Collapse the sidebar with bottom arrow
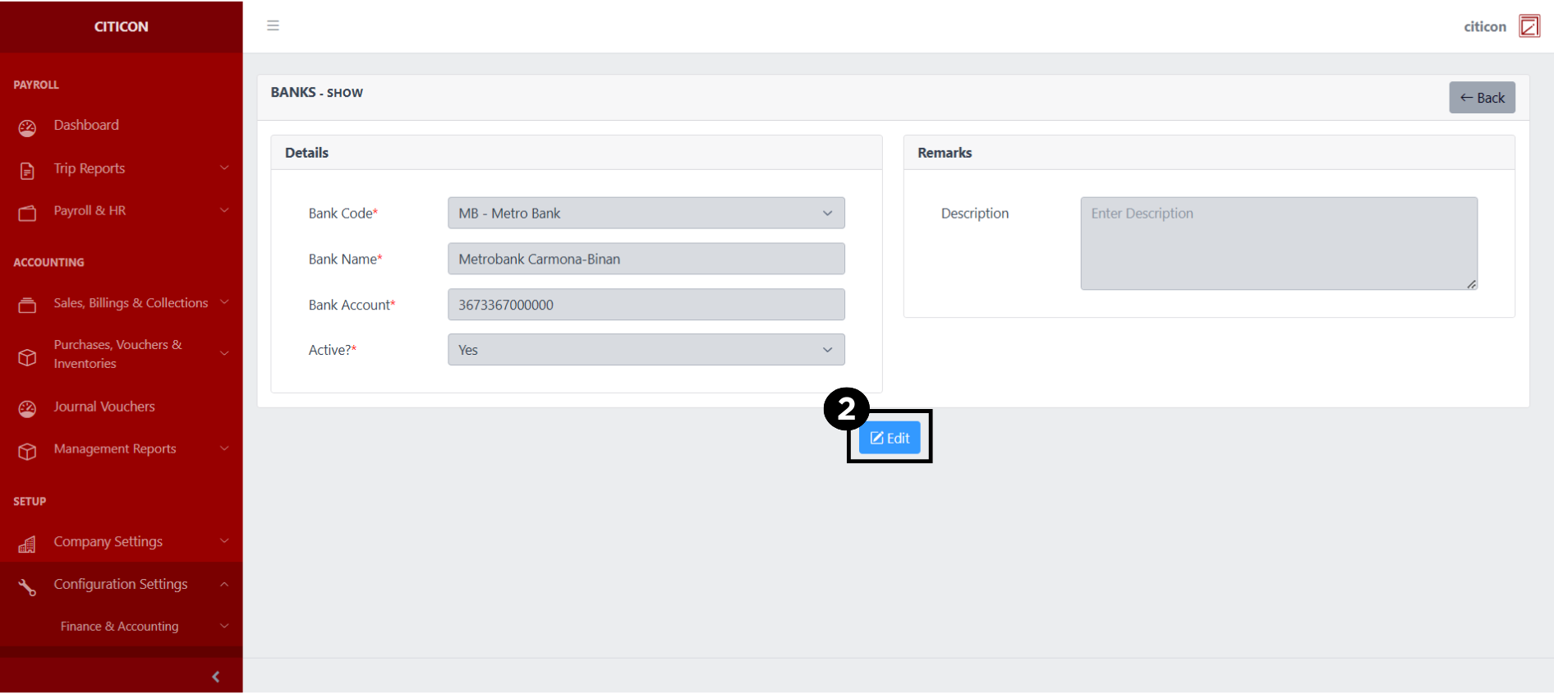1554x694 pixels. coord(215,677)
